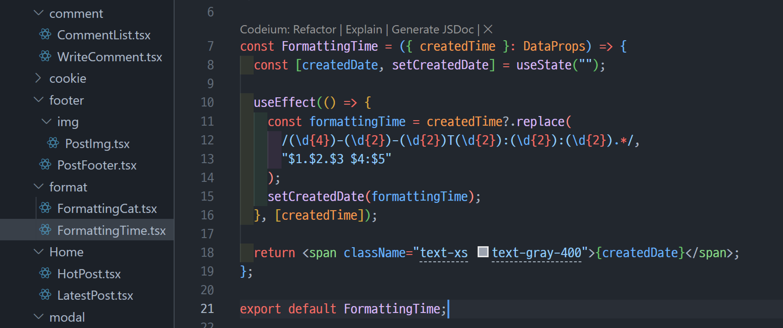Click Codeium Explain code lens
The width and height of the screenshot is (783, 328).
pyautogui.click(x=364, y=29)
